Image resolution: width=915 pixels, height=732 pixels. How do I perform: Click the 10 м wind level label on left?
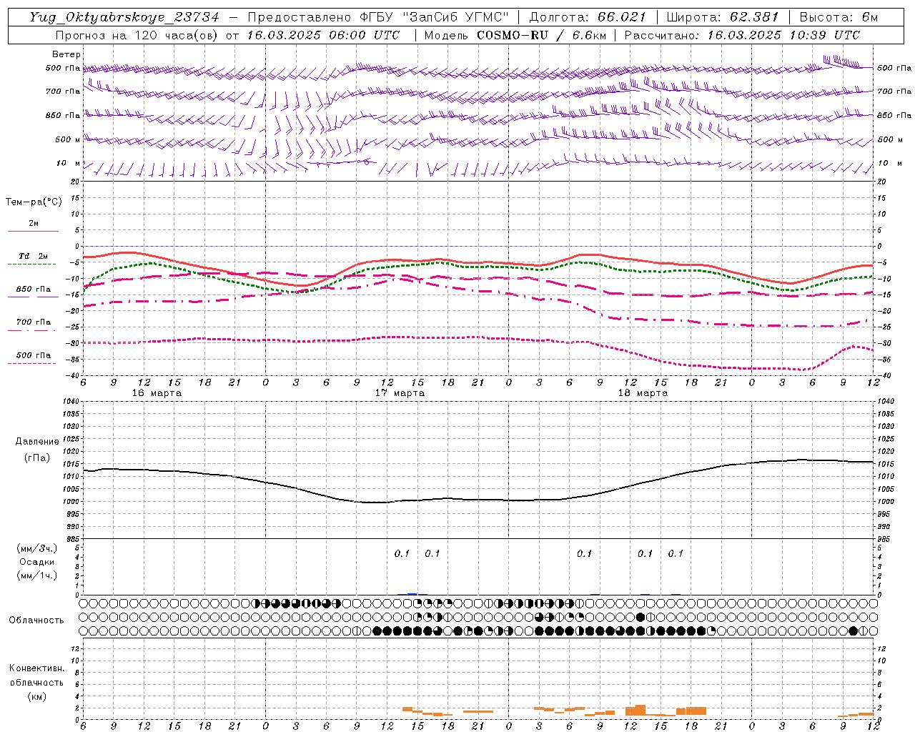(68, 163)
